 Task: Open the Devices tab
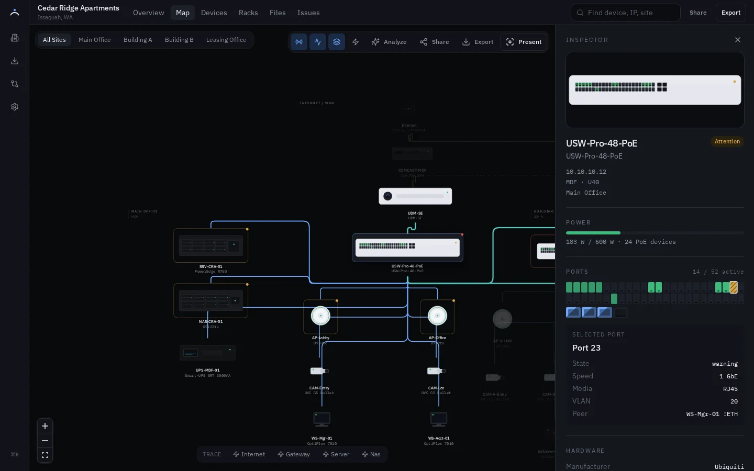coord(214,13)
